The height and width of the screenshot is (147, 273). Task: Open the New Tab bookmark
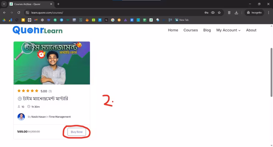(182, 20)
